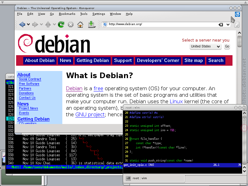Open the Project News link

29,108
